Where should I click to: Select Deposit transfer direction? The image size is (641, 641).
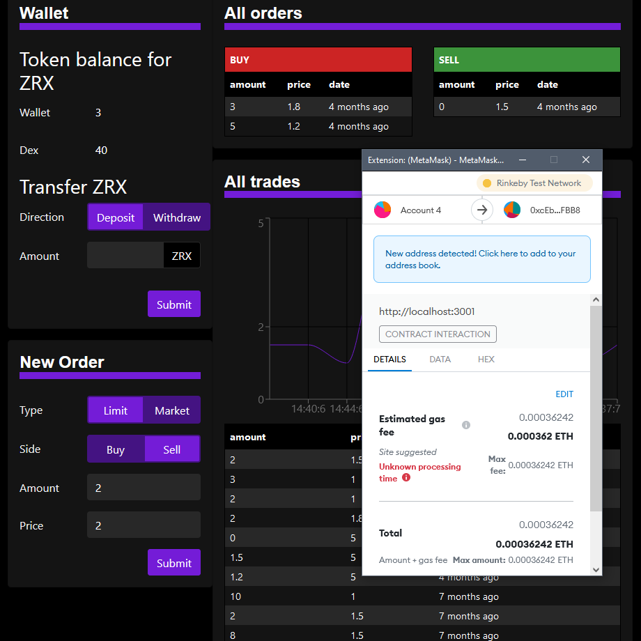pyautogui.click(x=116, y=217)
